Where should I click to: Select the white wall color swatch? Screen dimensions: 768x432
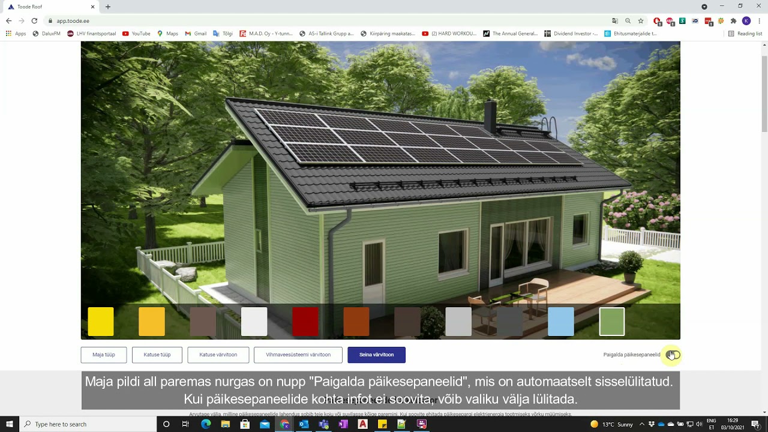[254, 322]
